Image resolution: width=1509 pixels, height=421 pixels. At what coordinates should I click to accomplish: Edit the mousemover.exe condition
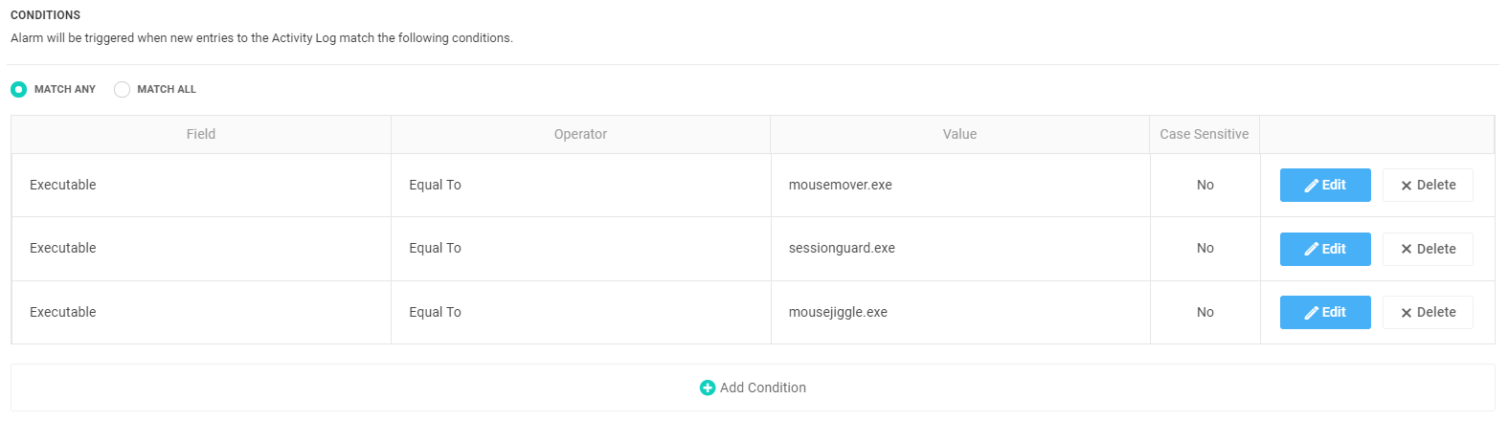(1325, 185)
